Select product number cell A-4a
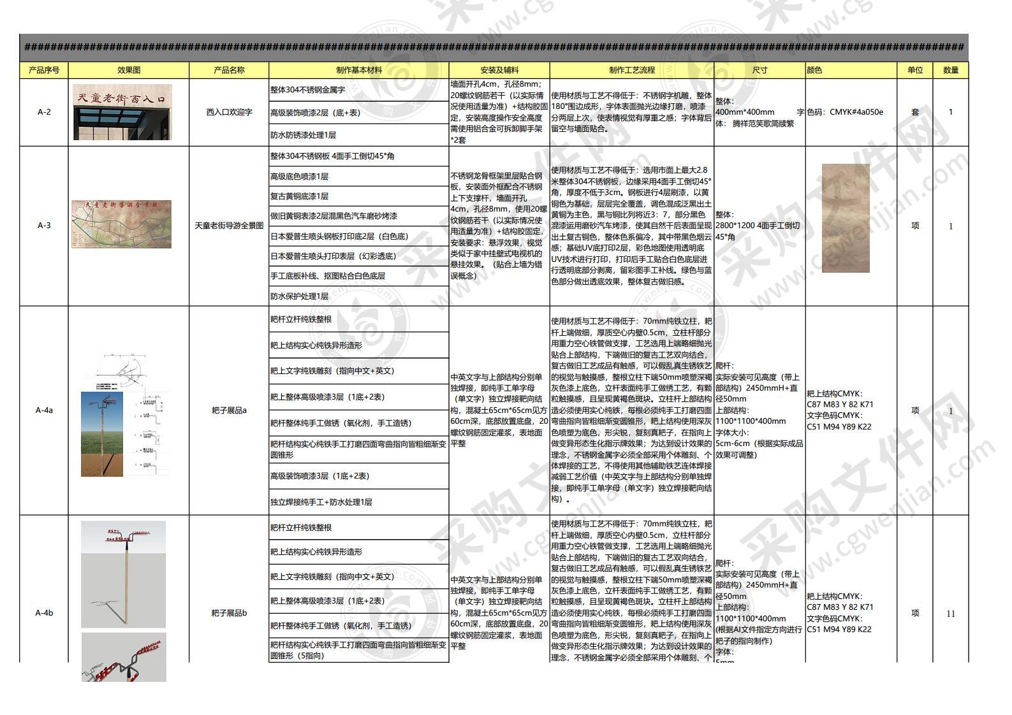 (x=44, y=410)
